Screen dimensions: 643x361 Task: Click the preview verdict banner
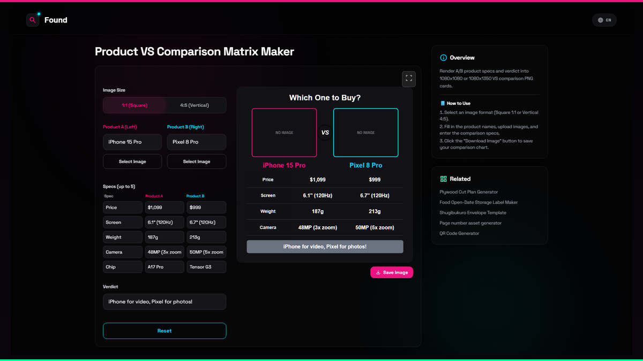(325, 247)
